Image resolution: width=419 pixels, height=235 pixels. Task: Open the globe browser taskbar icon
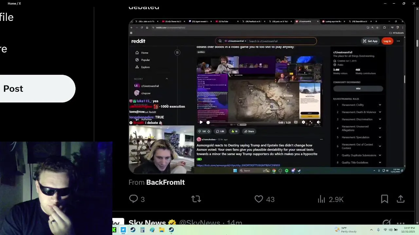point(152,230)
